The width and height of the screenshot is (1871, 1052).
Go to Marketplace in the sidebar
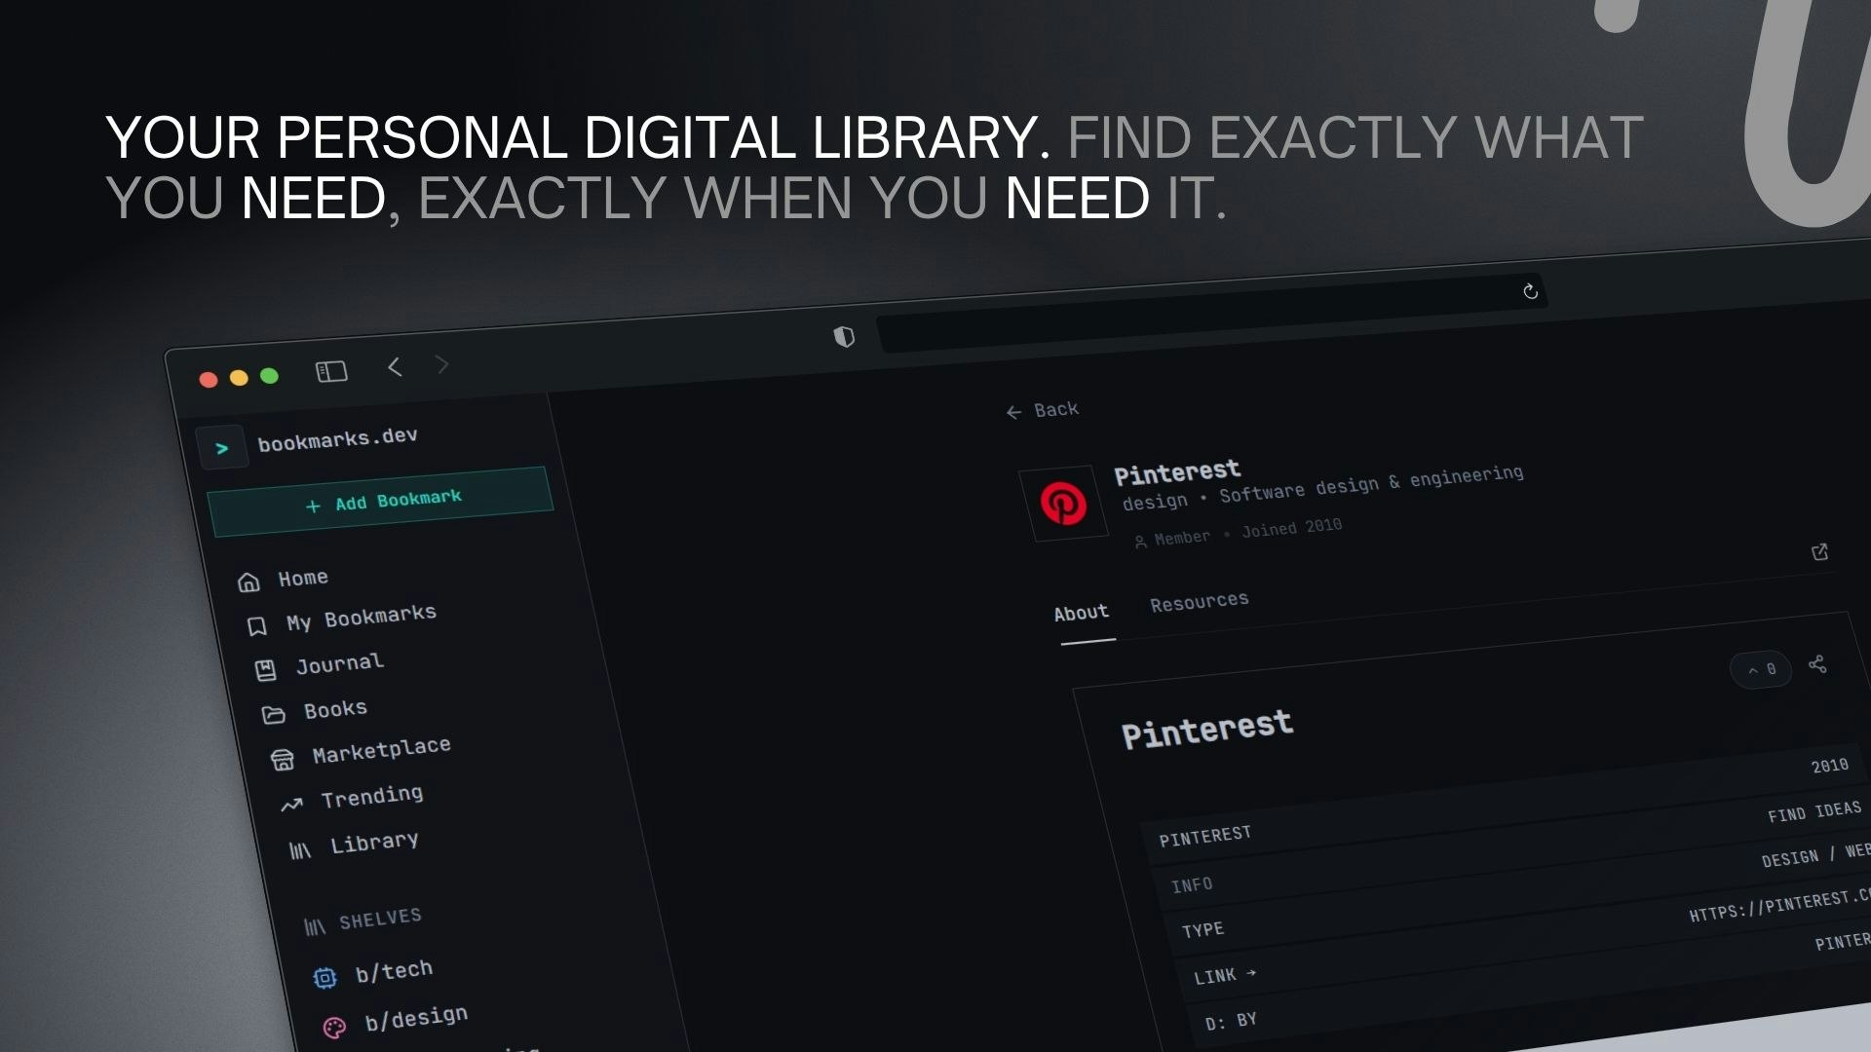tap(380, 750)
